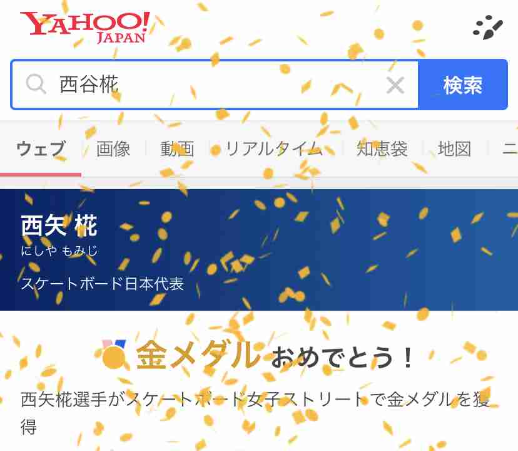Open the paint brush theme icon
518x451 pixels.
488,28
